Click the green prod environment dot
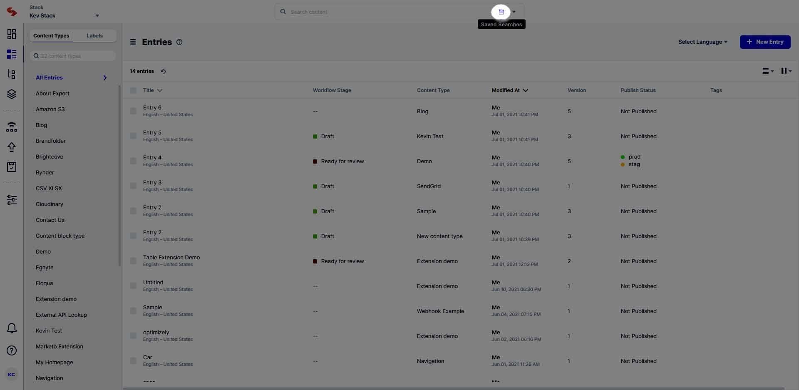This screenshot has width=799, height=390. click(623, 157)
